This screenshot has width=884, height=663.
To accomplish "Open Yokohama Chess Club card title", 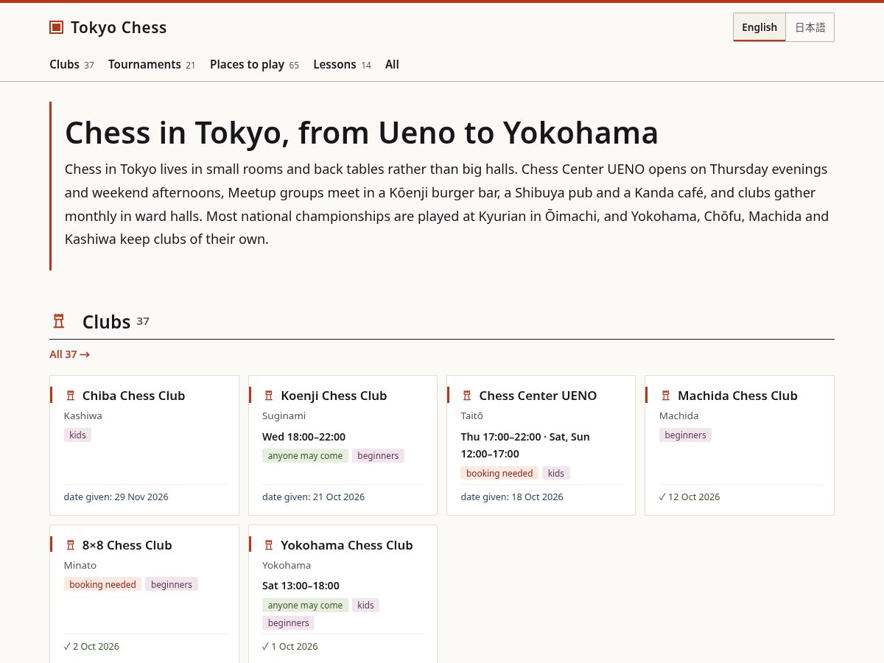I will pyautogui.click(x=347, y=545).
